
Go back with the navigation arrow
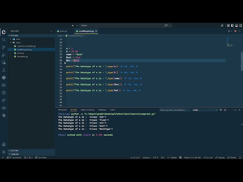point(73,25)
